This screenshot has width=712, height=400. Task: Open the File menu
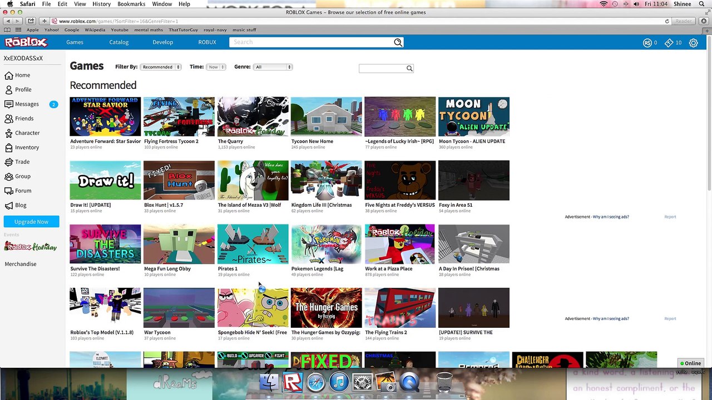point(46,4)
